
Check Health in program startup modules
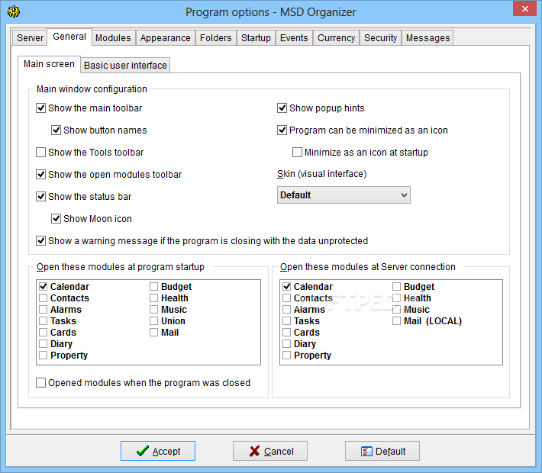153,298
